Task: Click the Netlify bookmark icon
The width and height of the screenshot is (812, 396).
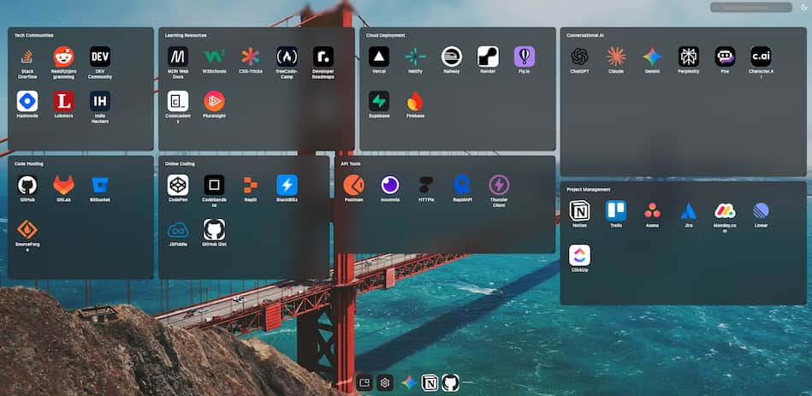Action: tap(415, 57)
